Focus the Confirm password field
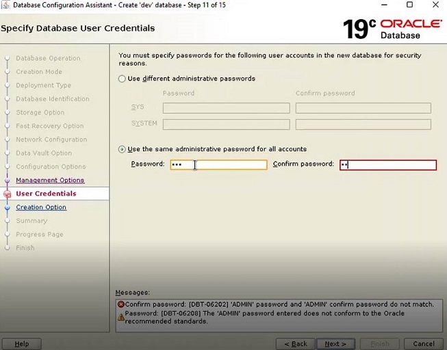This screenshot has height=350, width=447. coord(387,165)
